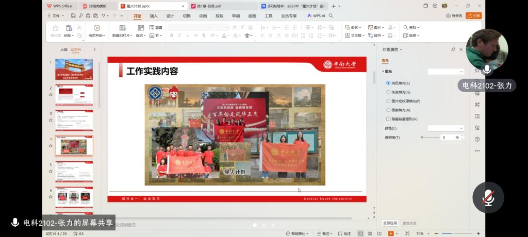Image resolution: width=528 pixels, height=237 pixels.
Task: Click the 版式 layout icon
Action: pos(141,28)
